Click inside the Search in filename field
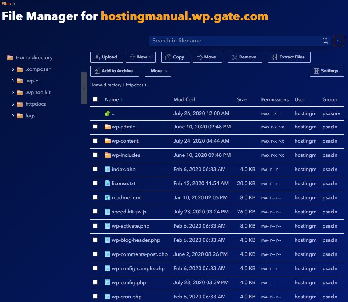 tap(233, 41)
